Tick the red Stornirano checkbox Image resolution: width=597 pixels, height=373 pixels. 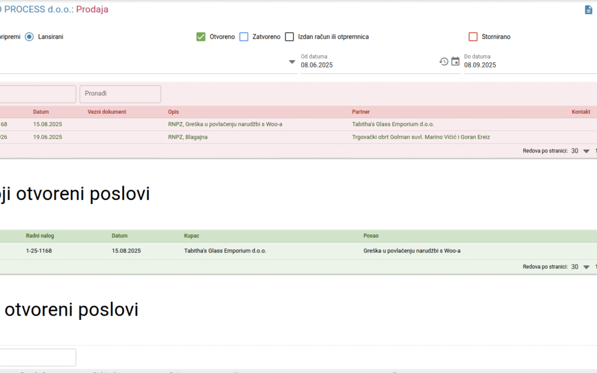pyautogui.click(x=473, y=37)
